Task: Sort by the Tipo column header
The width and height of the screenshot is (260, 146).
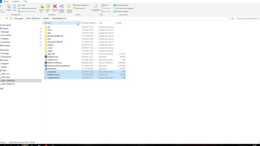Action: pos(106,23)
